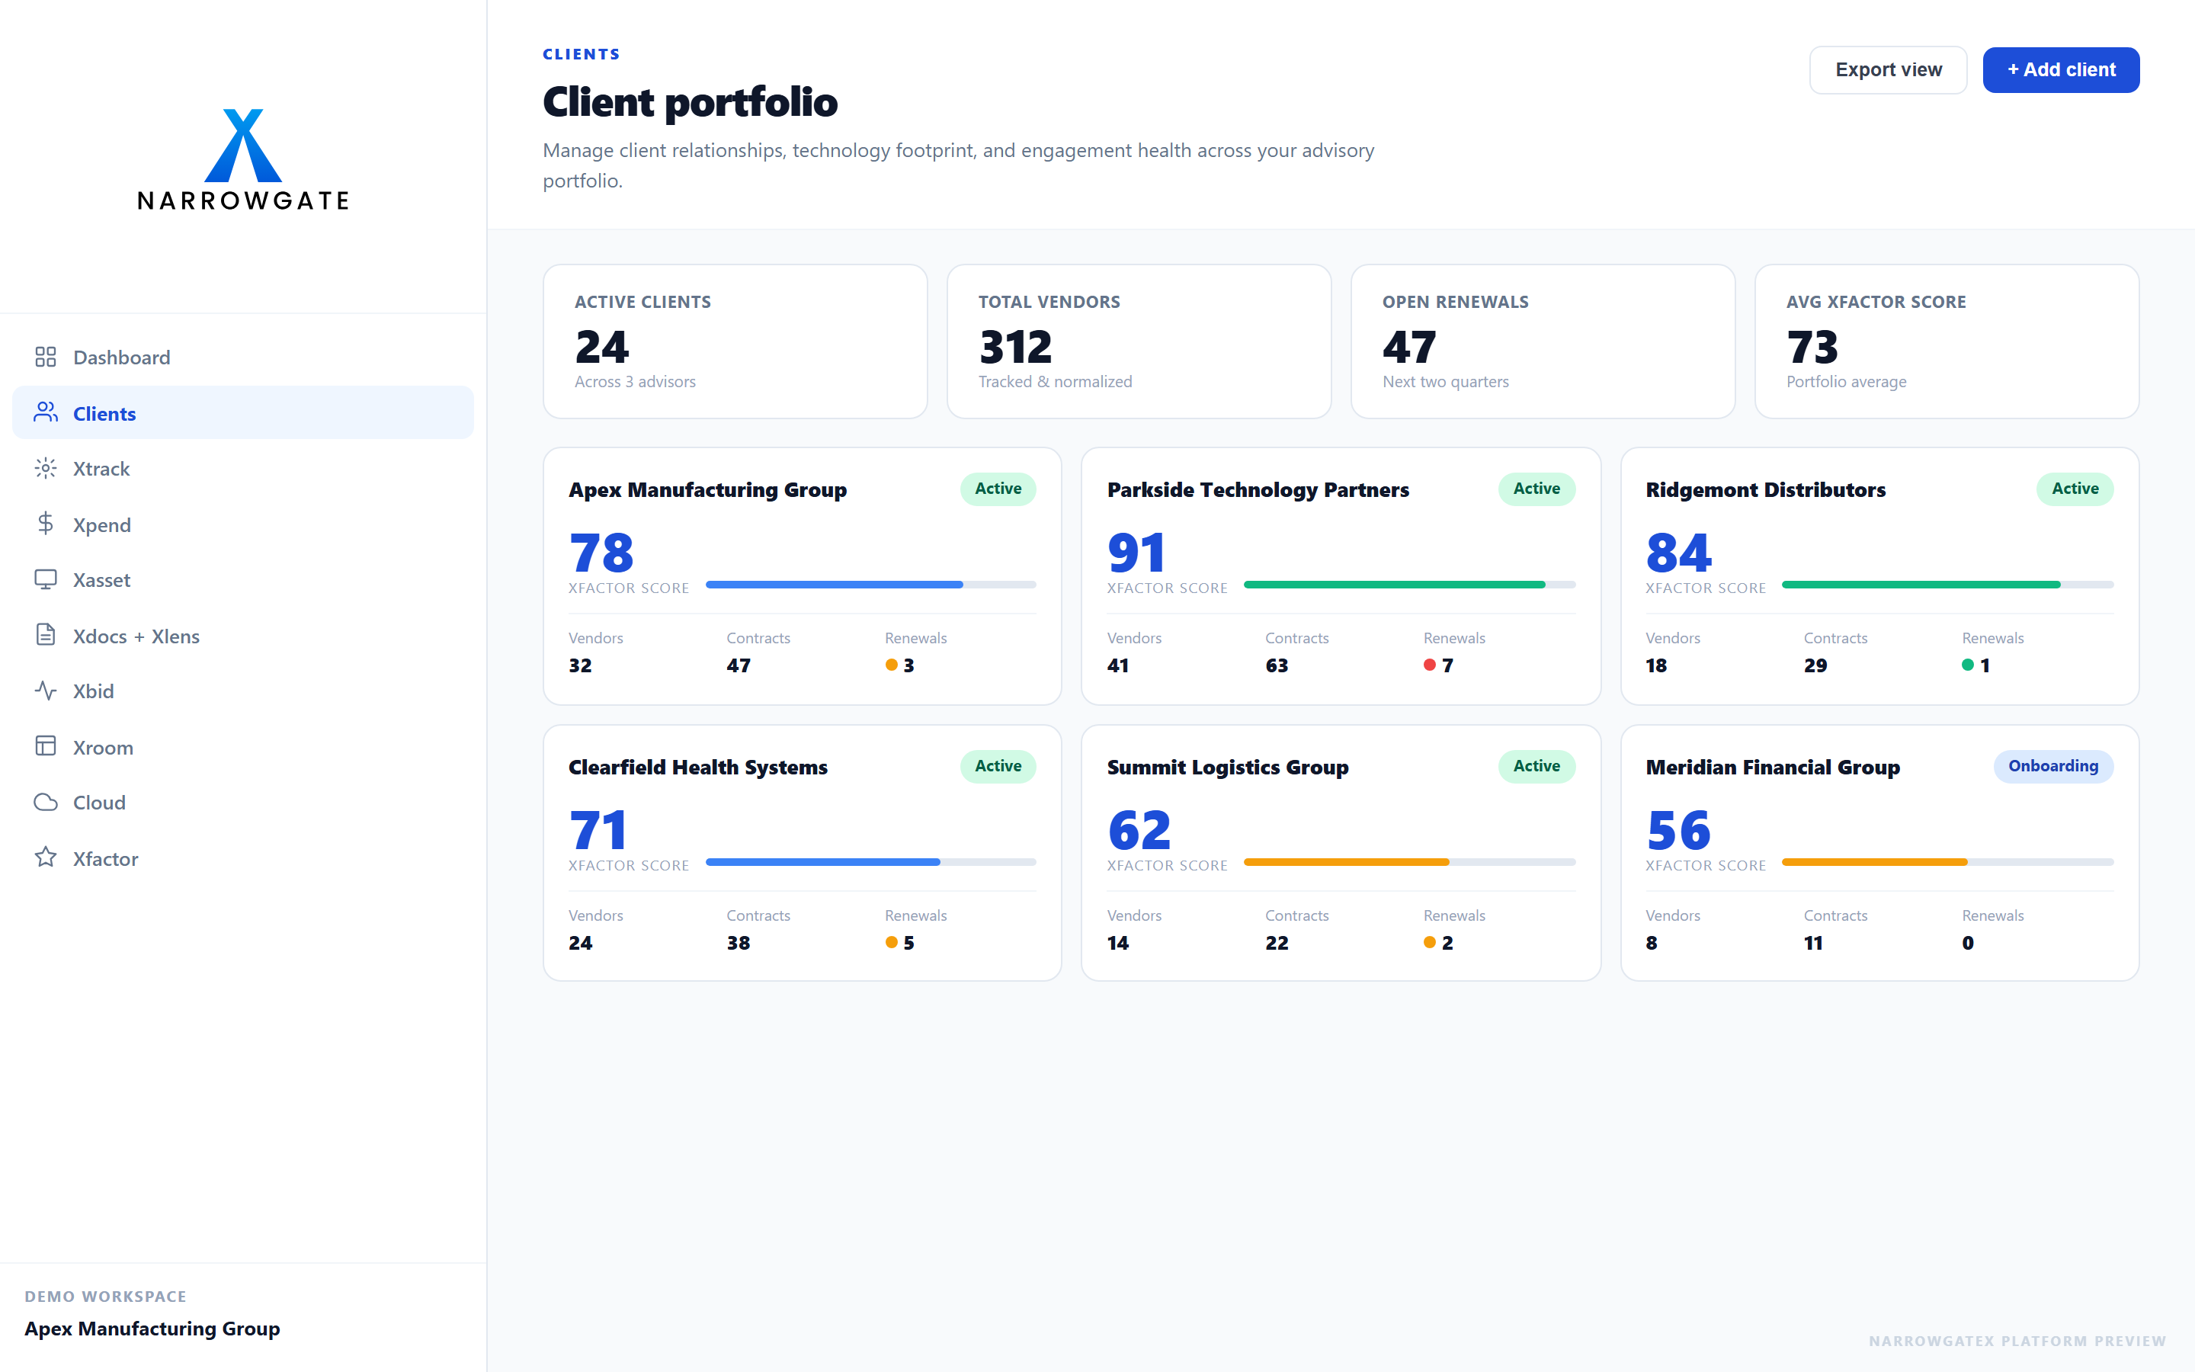Click Clearfield Health orange renewals dot

[x=892, y=943]
